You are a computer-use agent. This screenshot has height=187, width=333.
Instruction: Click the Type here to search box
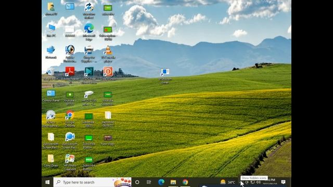tap(93, 182)
